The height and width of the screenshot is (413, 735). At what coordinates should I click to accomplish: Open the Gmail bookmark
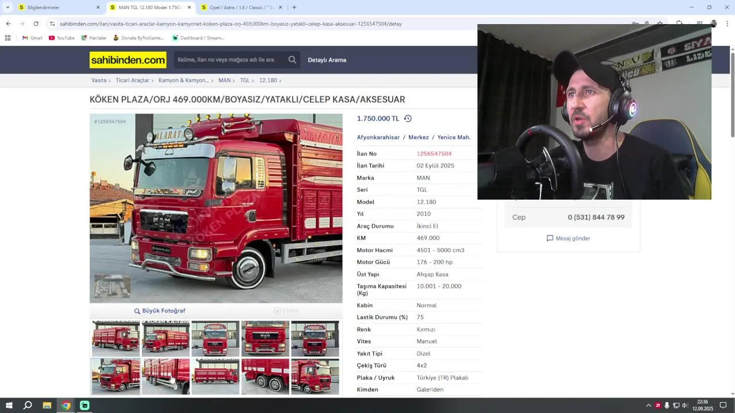[32, 38]
